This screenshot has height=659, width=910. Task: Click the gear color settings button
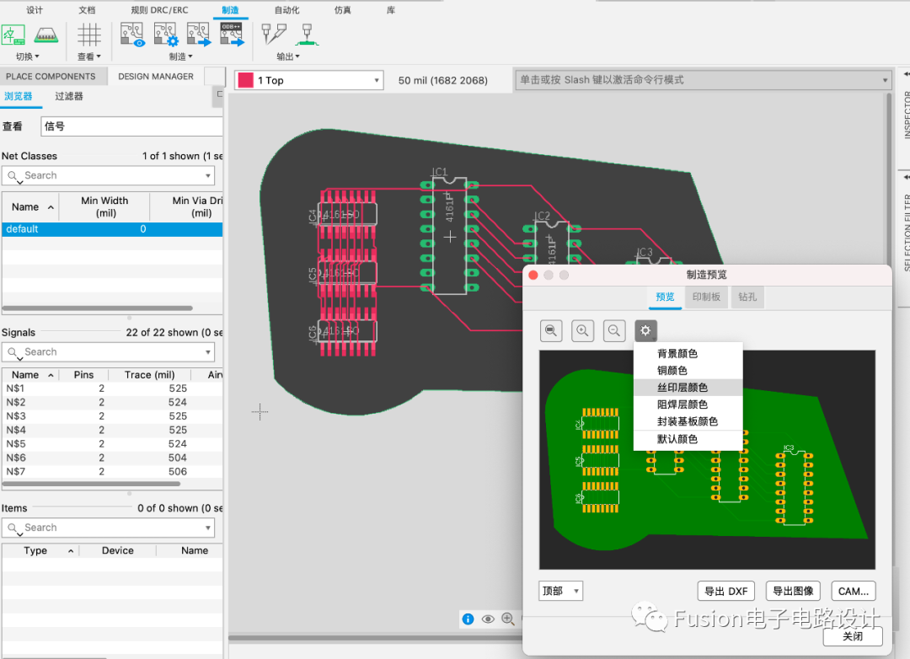[645, 331]
